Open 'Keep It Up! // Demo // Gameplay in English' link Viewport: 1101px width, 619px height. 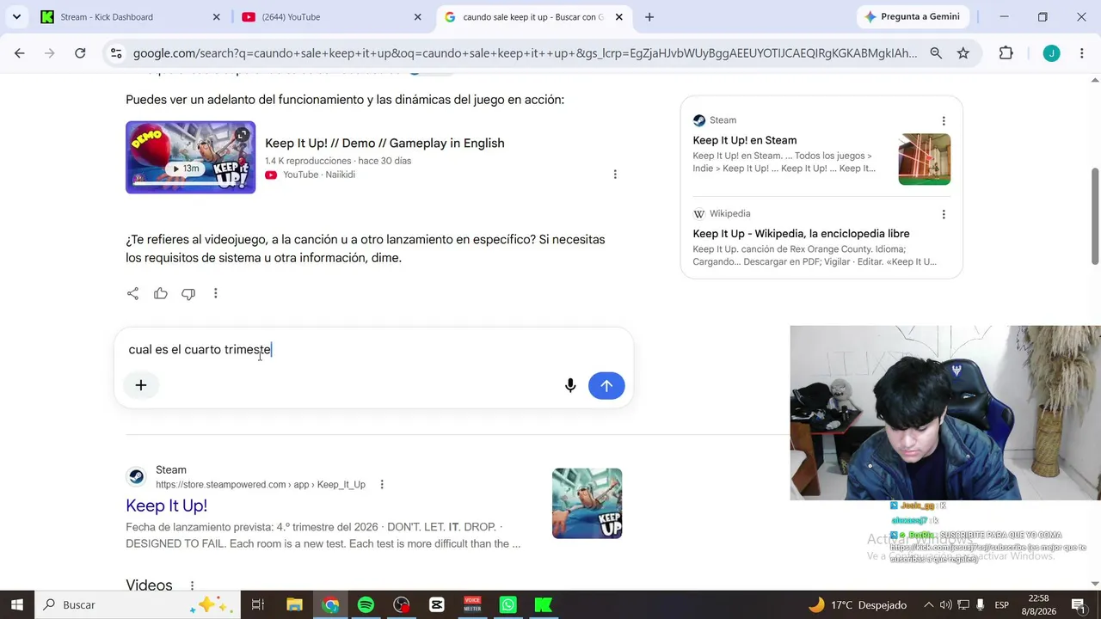[x=384, y=143]
